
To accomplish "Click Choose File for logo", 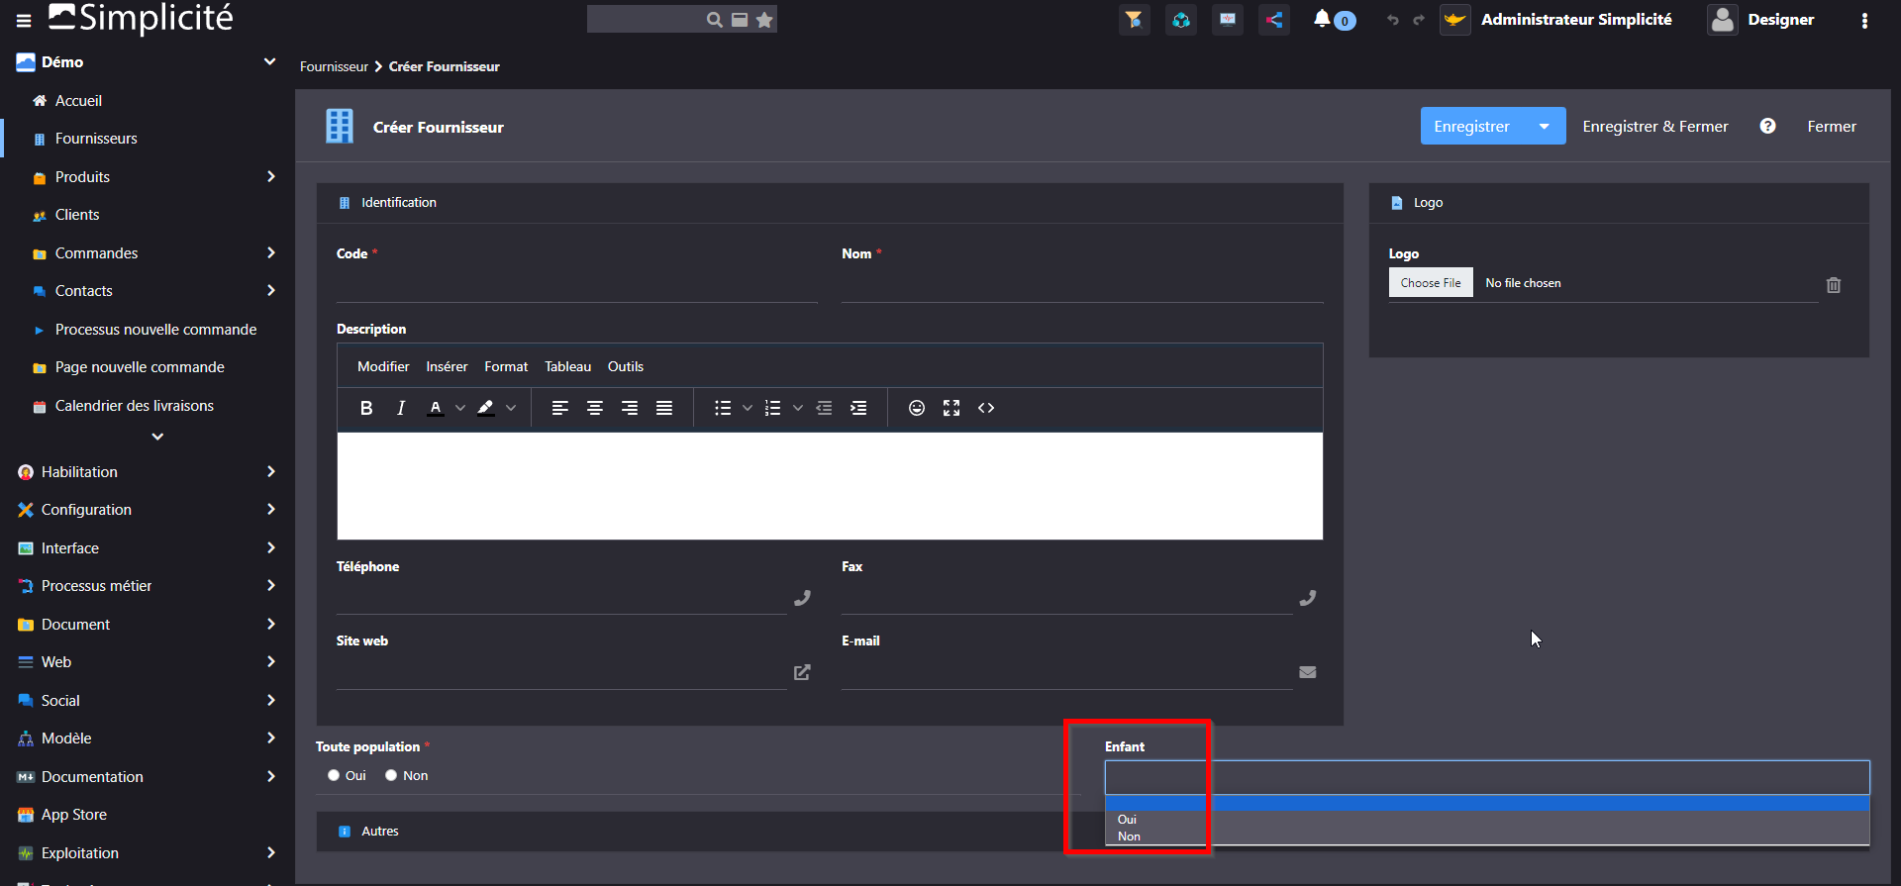I will [1431, 283].
